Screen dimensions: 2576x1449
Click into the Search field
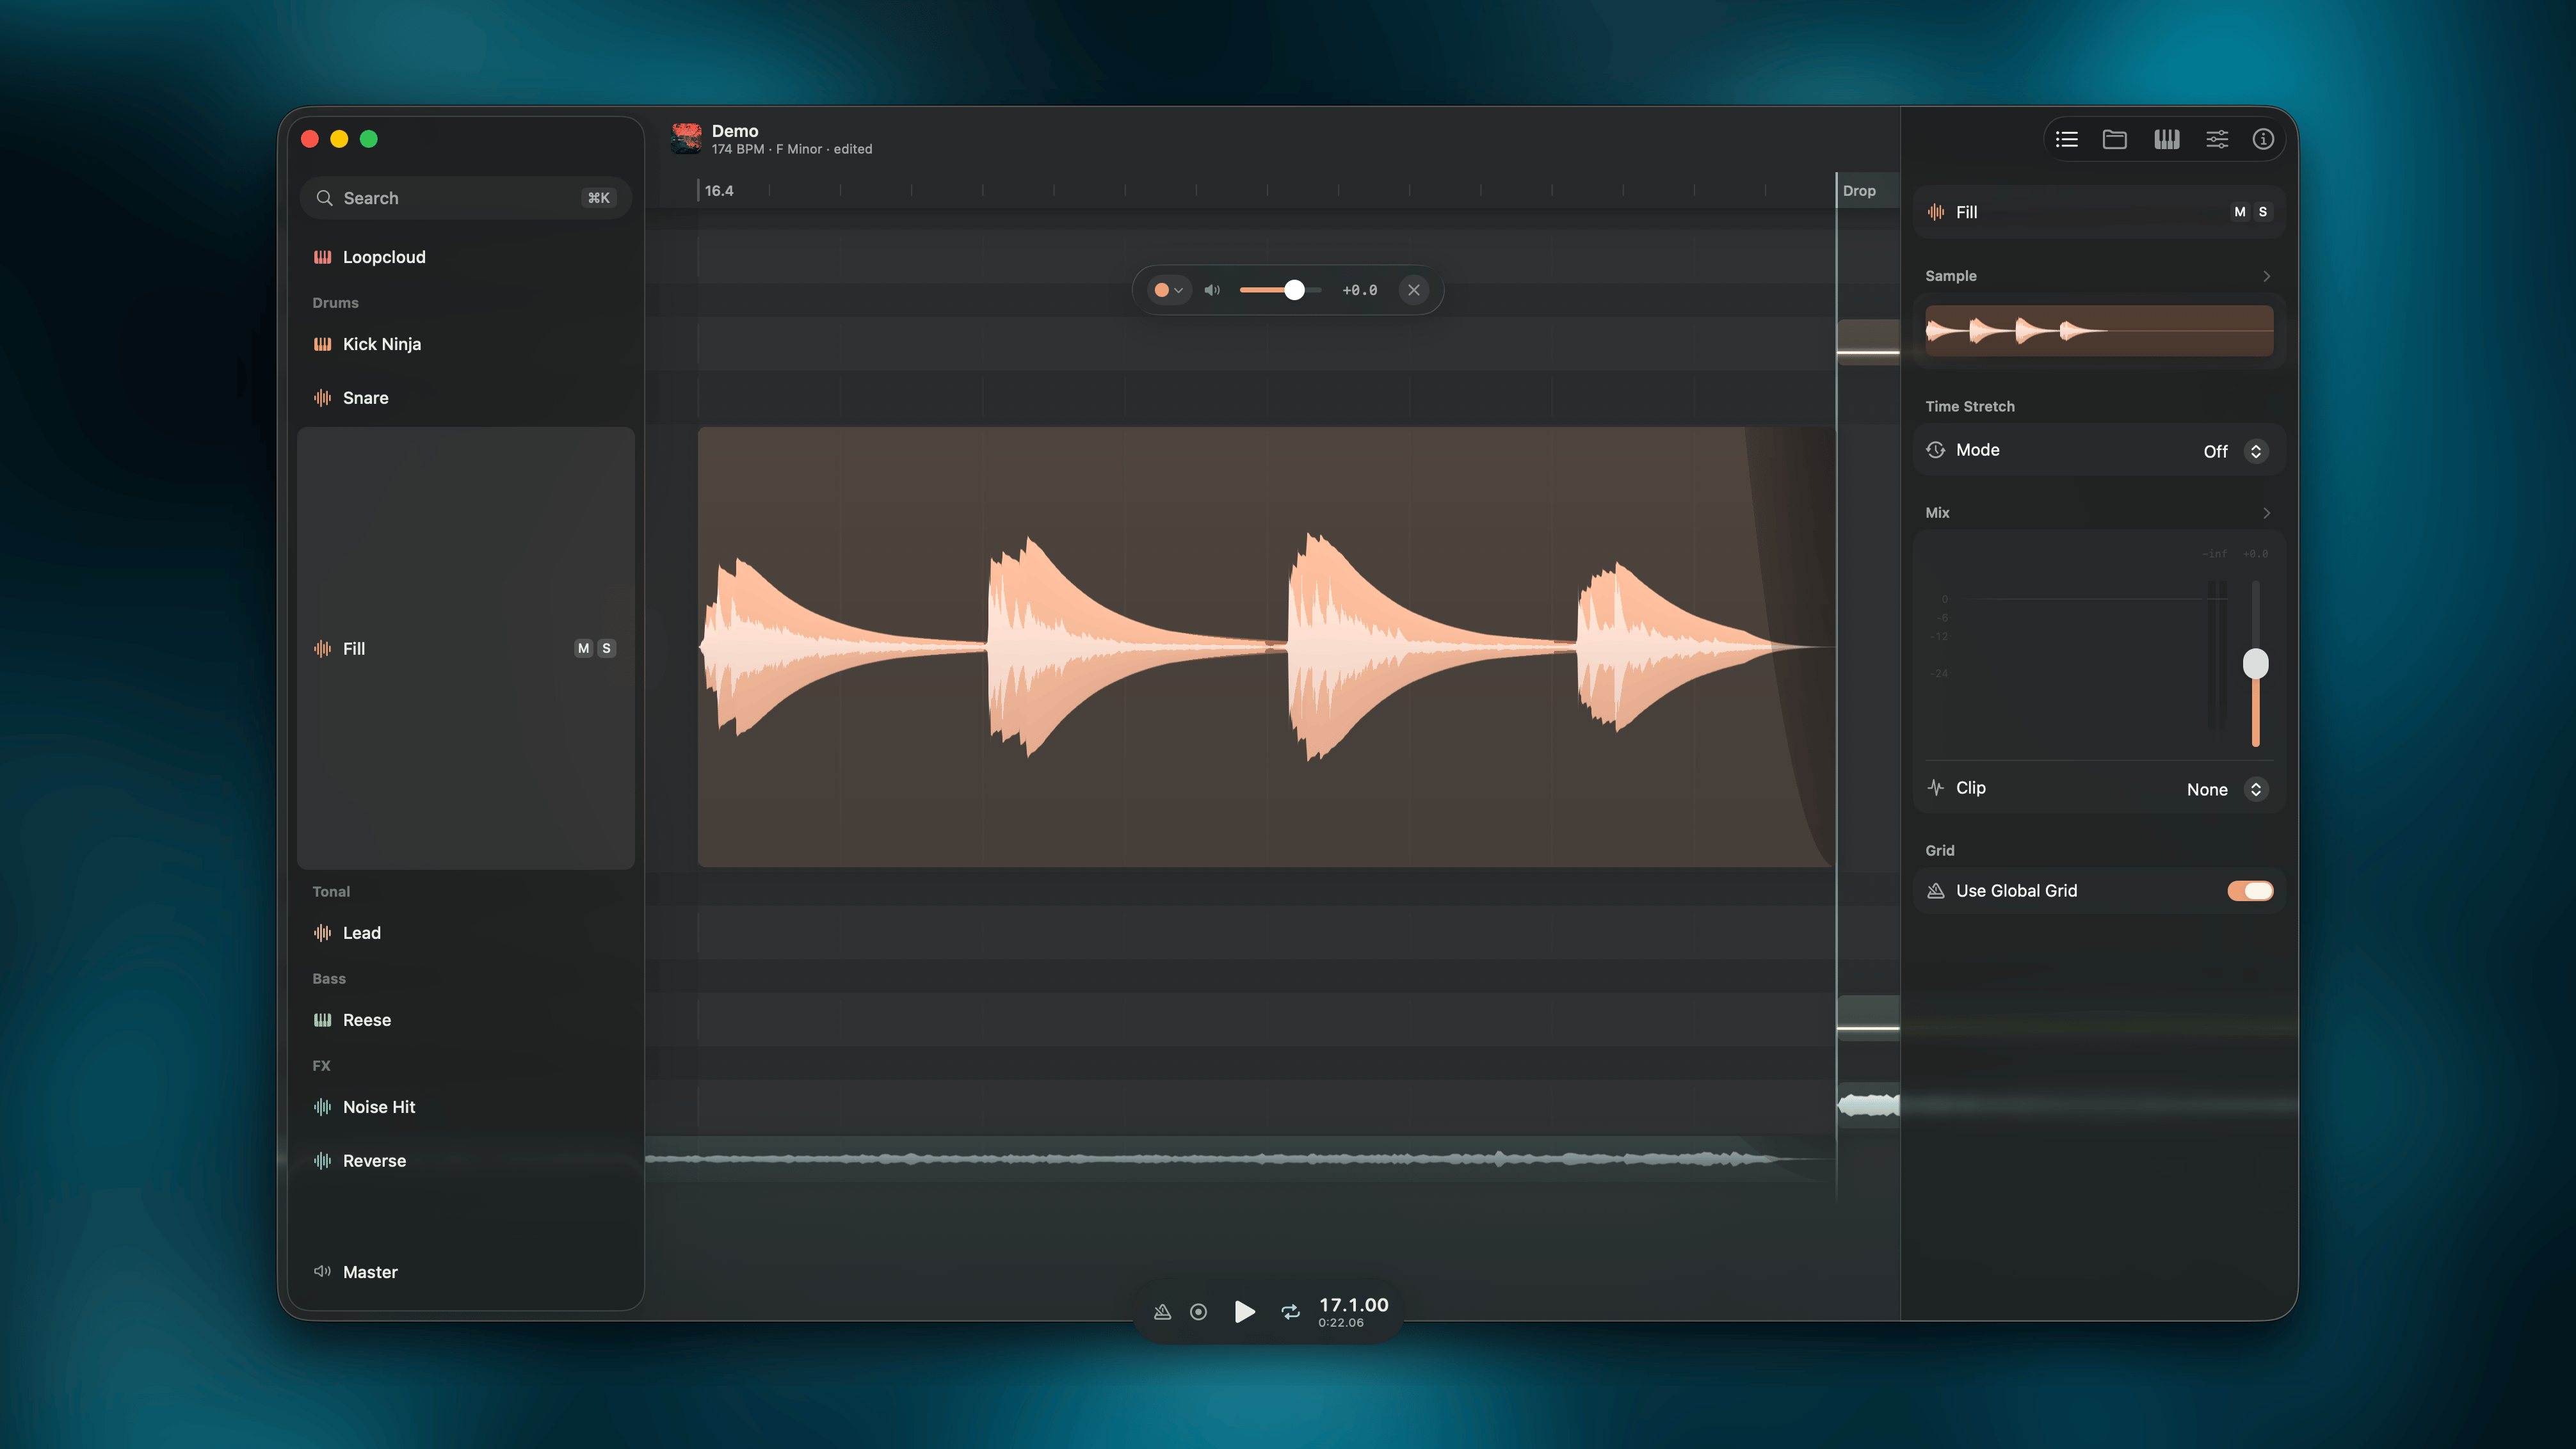(465, 198)
